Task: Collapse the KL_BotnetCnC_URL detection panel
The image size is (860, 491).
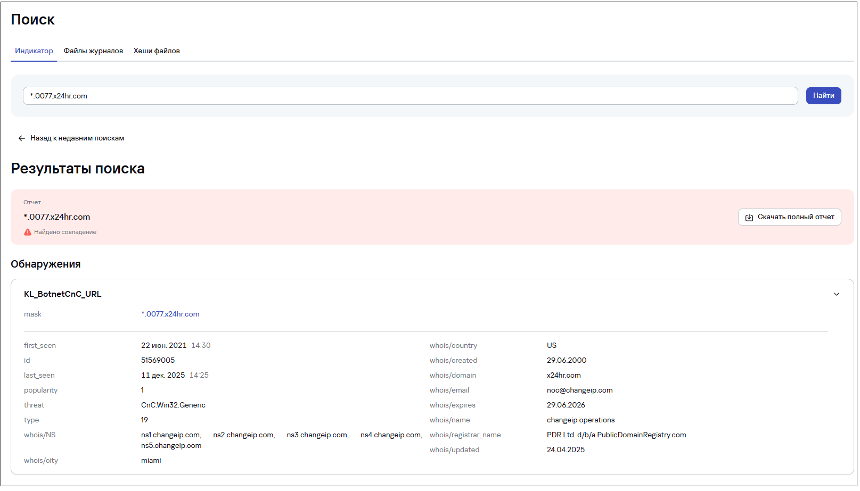Action: 837,294
